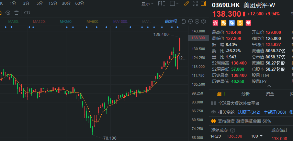Zoom in the chart with the plus icon
The height and width of the screenshot is (141, 293).
coord(197,22)
